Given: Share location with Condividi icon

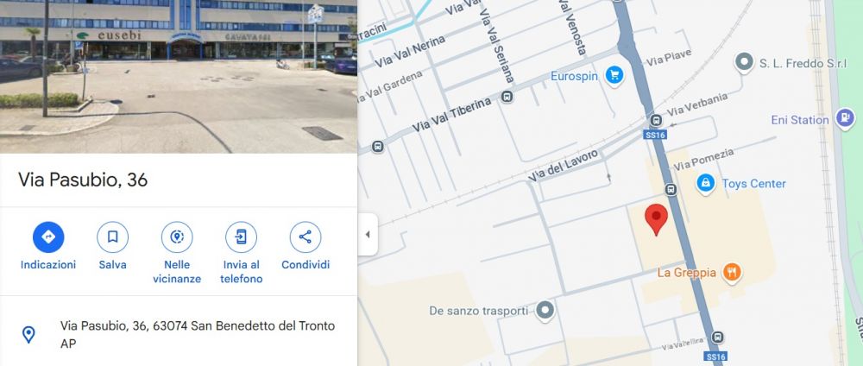Looking at the screenshot, I should [306, 237].
